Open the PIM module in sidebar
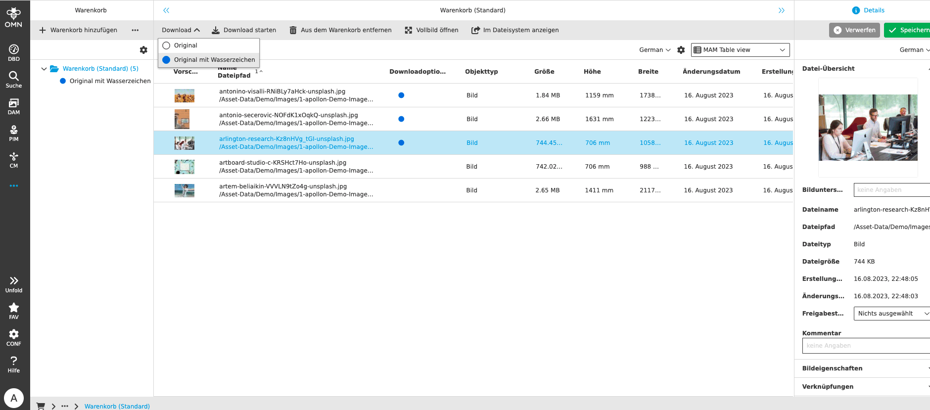 (14, 133)
